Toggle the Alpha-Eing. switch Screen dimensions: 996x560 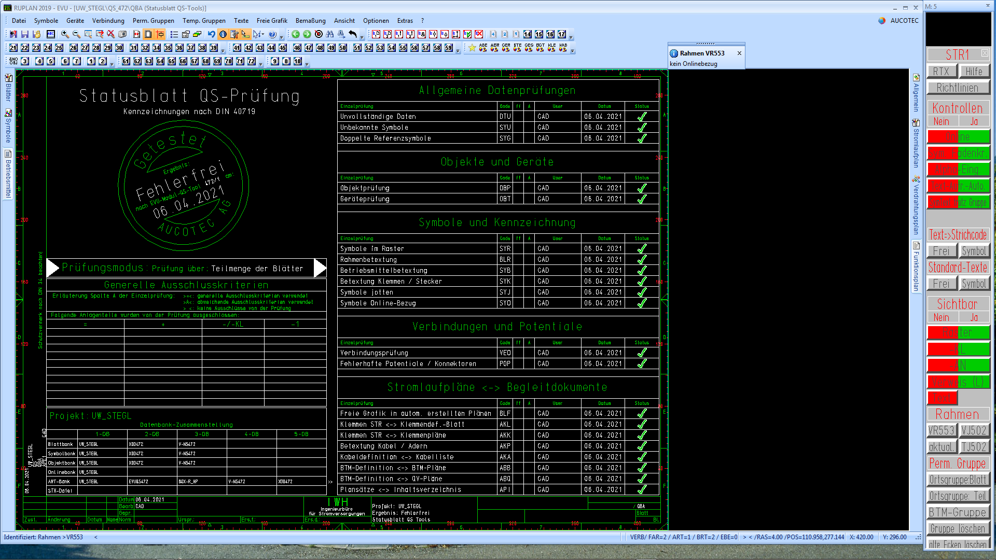[x=958, y=170]
